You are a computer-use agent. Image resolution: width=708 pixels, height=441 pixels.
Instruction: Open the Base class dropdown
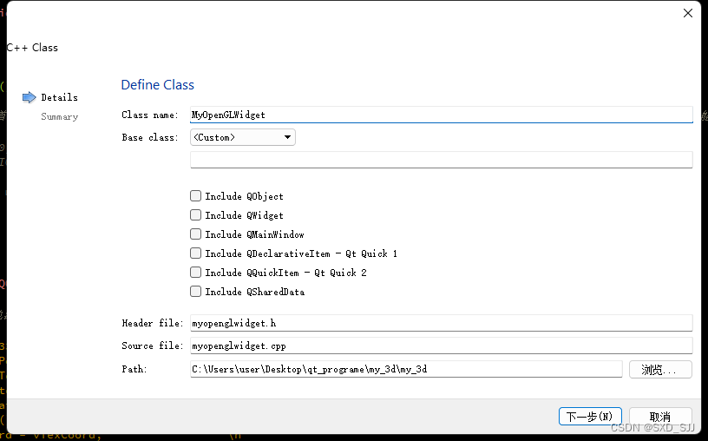[x=242, y=137]
